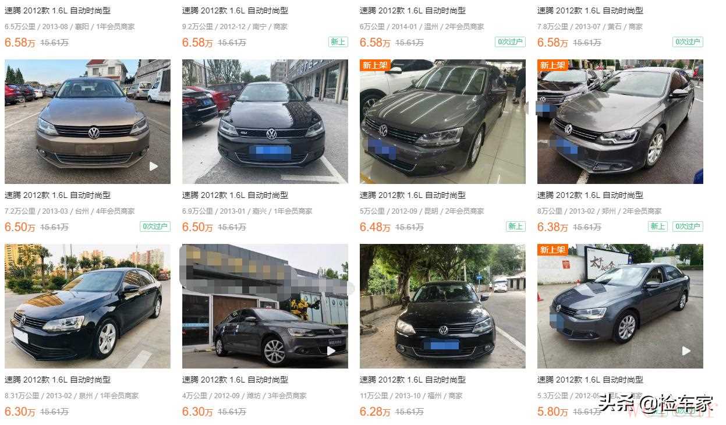Click 0次过户 tag on the 黄石 listing

tap(688, 42)
